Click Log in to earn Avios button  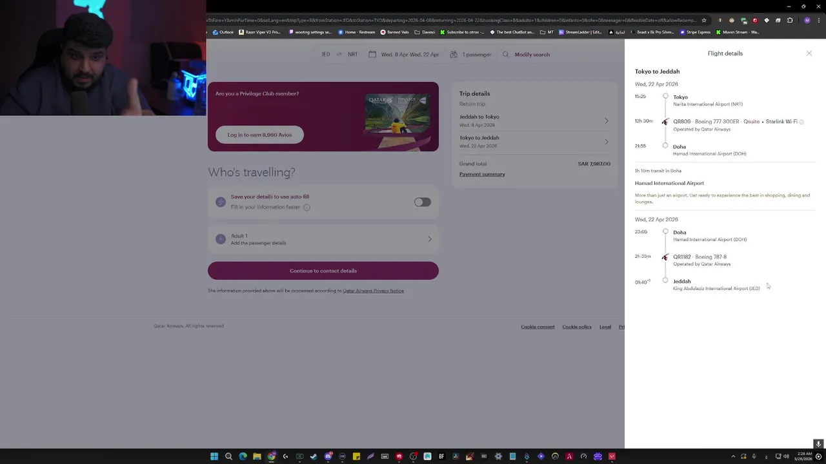[x=259, y=135]
